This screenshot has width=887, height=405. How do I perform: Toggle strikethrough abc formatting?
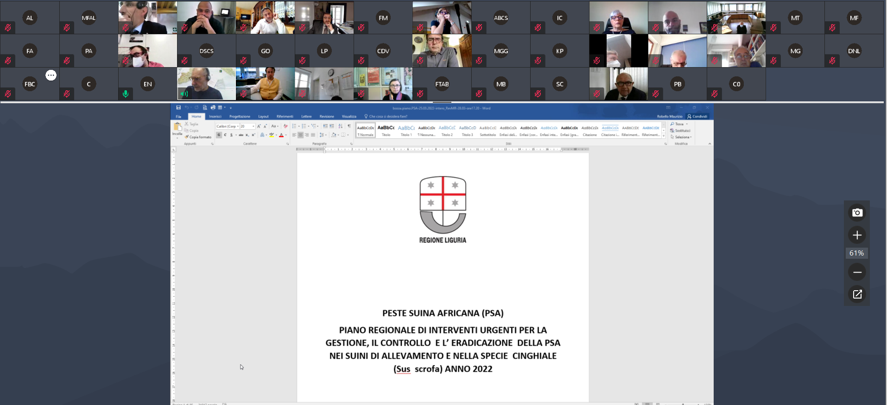241,135
